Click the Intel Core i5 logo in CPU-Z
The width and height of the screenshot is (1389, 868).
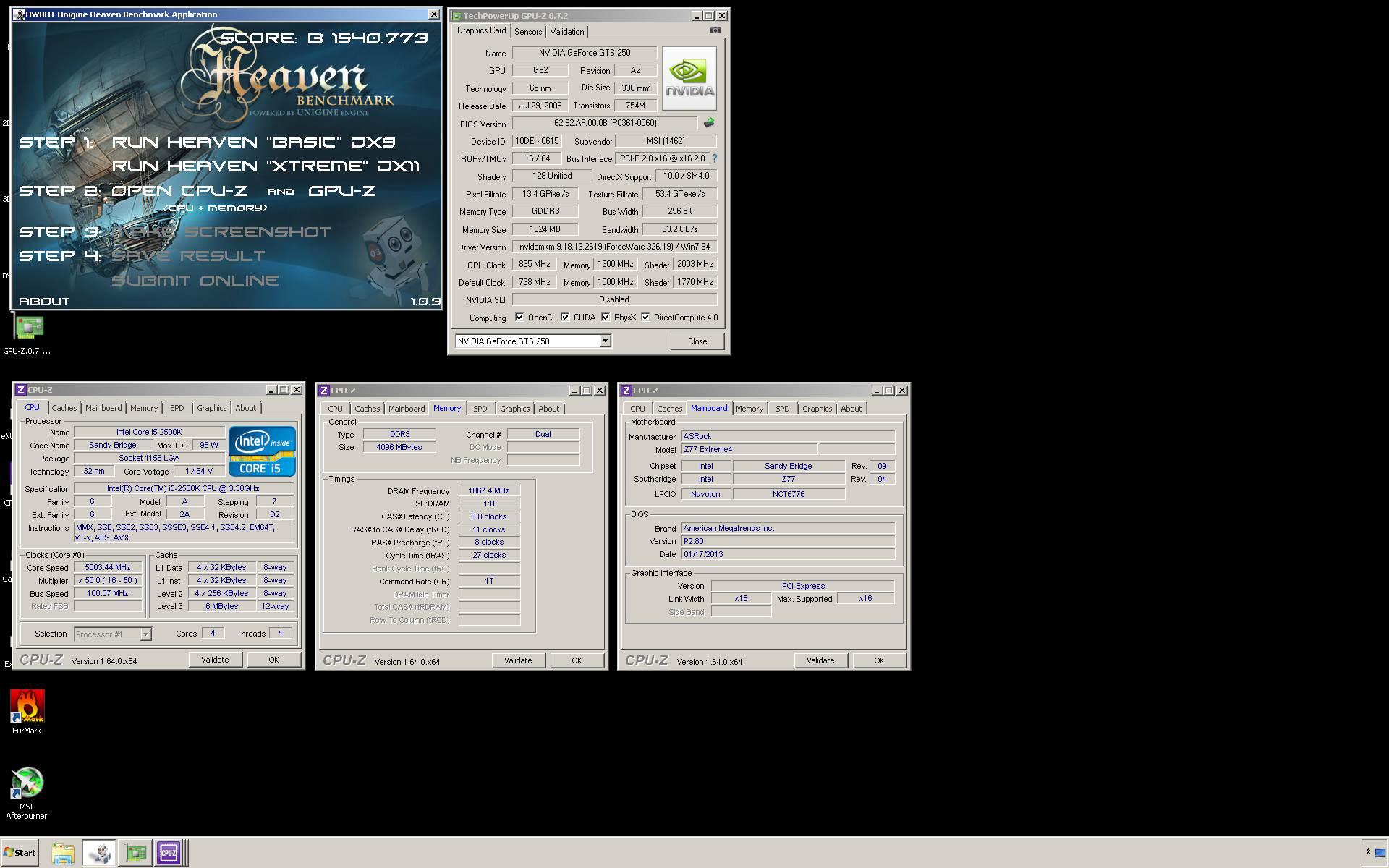262,451
